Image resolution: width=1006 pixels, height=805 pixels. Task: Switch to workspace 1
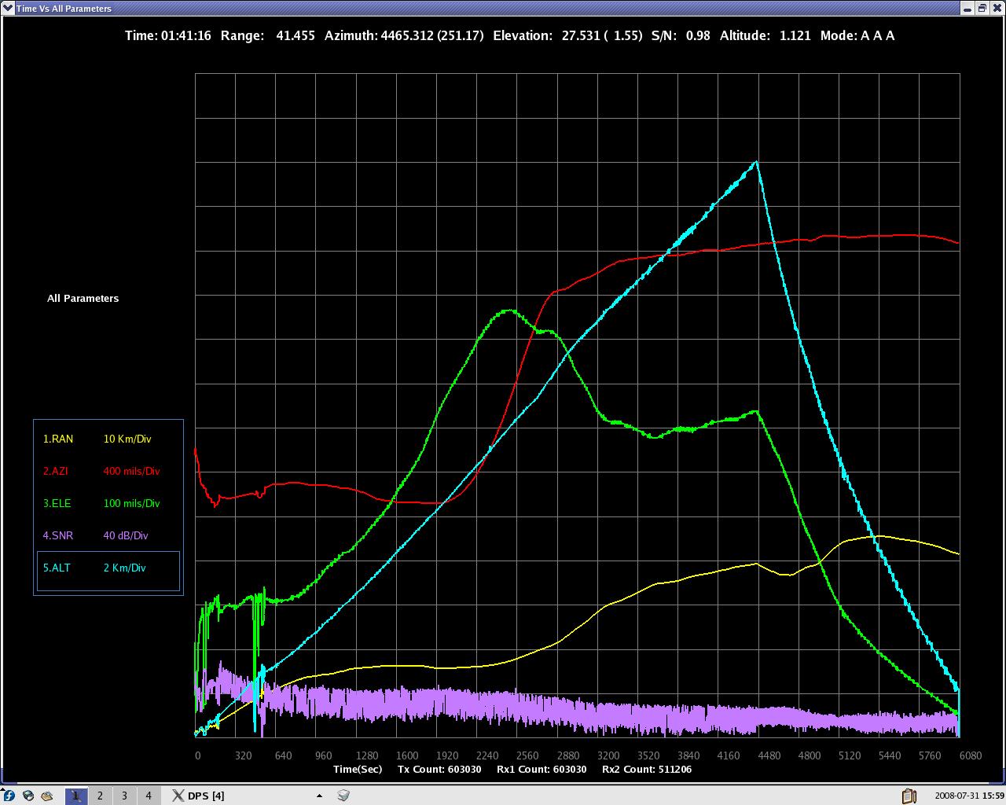[75, 796]
